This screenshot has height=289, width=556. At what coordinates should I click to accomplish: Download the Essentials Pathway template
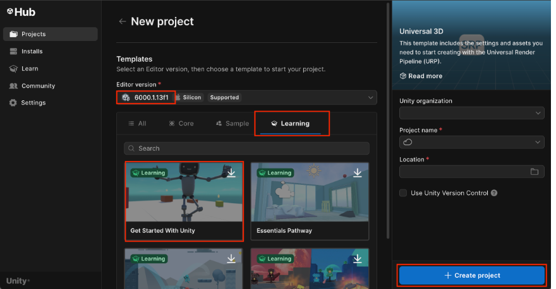point(358,173)
